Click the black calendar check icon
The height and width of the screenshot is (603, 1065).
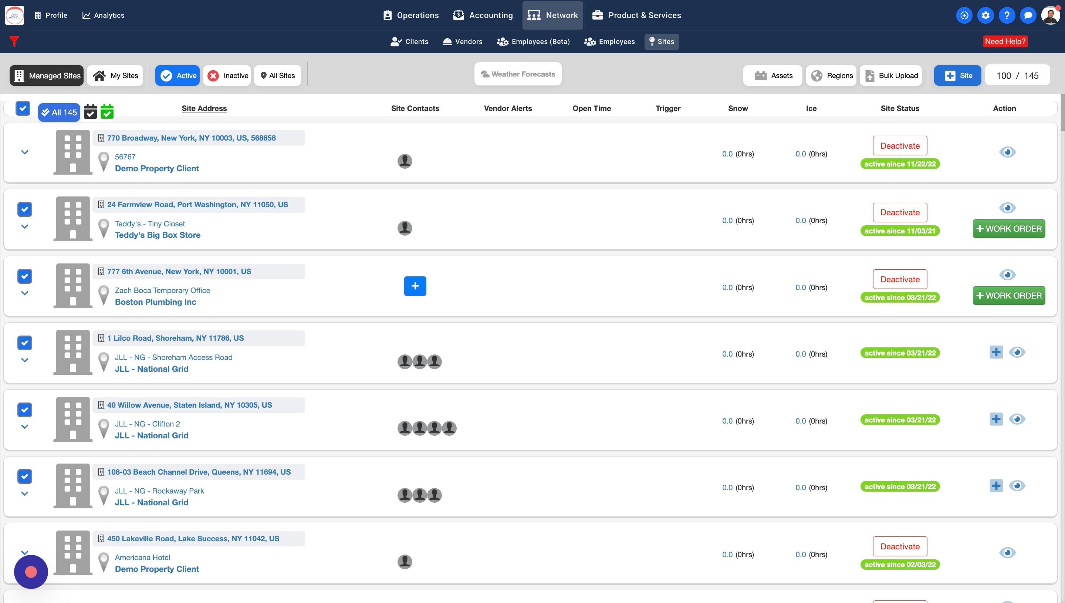(90, 112)
